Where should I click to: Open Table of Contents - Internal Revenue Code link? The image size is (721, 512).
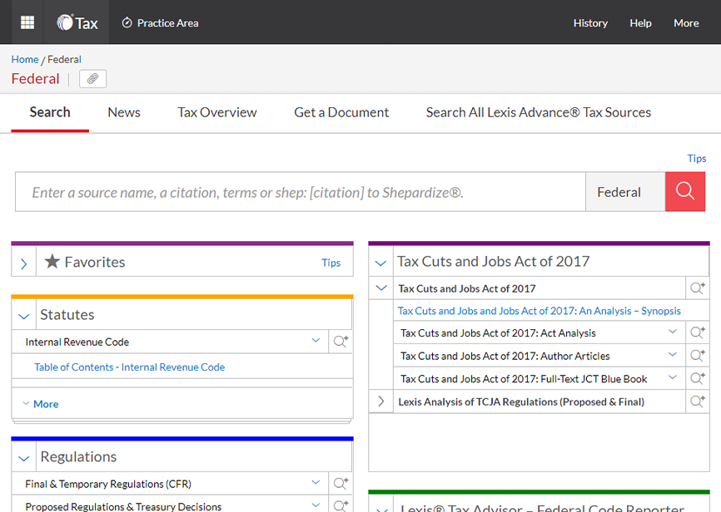point(129,367)
